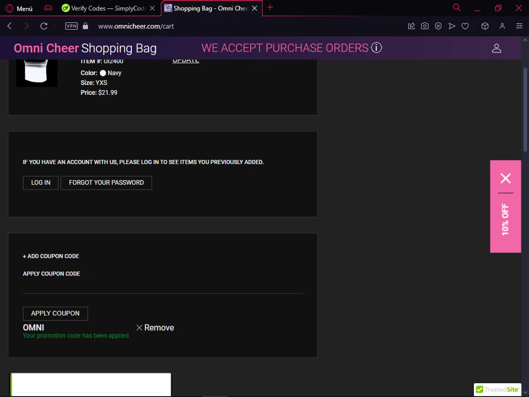Open the extensions cube icon
The height and width of the screenshot is (397, 529).
click(485, 26)
